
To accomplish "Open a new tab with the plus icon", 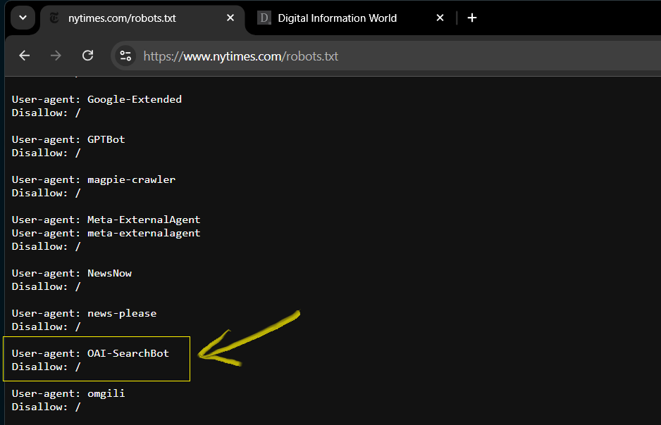I will pos(472,18).
